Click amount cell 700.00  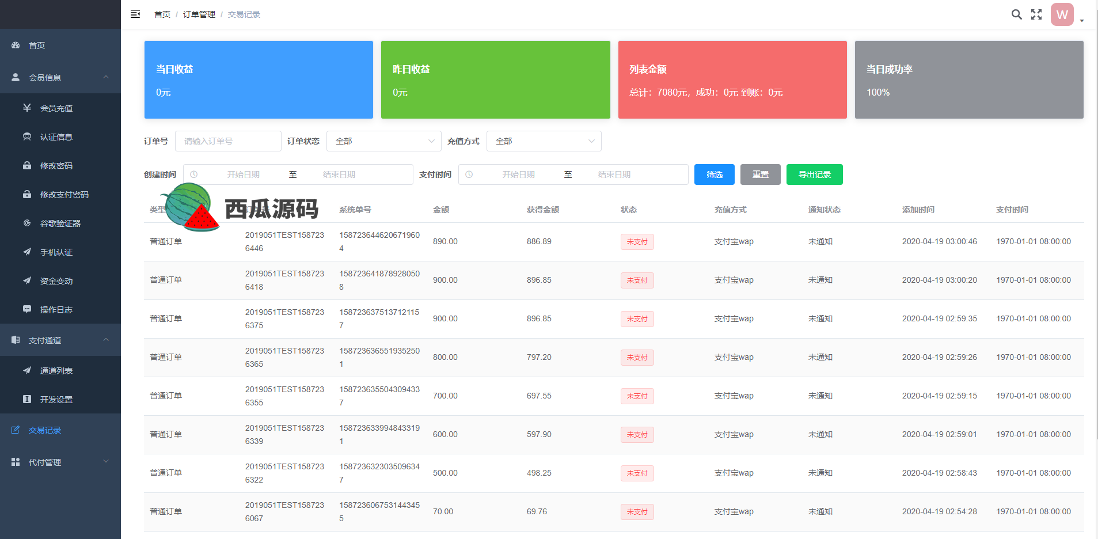(x=445, y=396)
